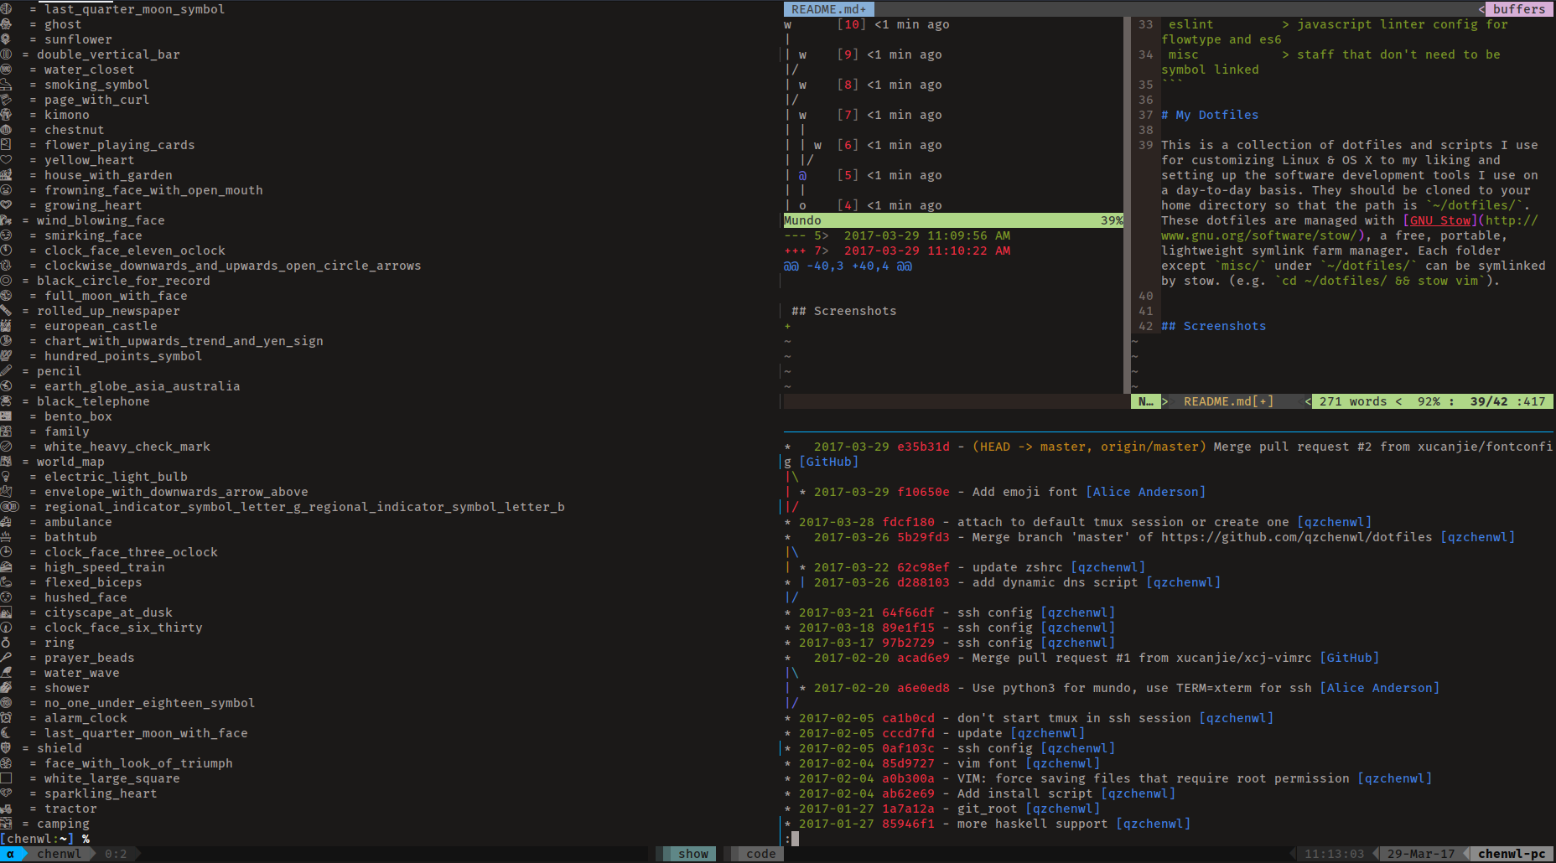Select Mundo undo state [9]
1556x863 pixels.
coord(848,54)
